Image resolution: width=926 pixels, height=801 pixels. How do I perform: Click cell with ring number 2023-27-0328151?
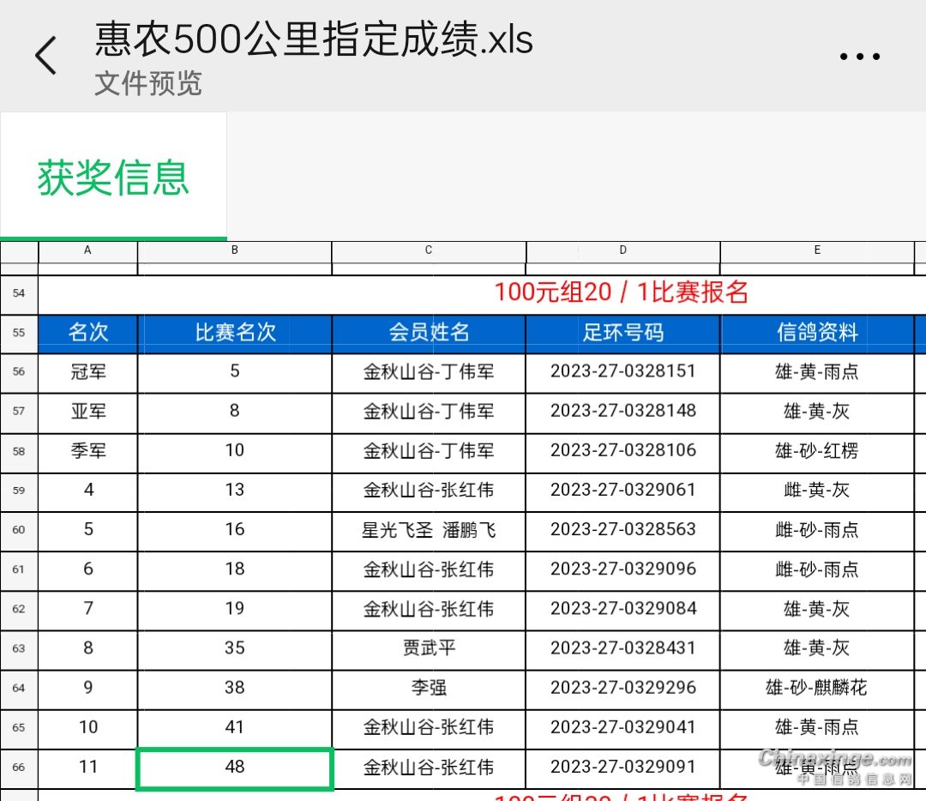coord(622,372)
